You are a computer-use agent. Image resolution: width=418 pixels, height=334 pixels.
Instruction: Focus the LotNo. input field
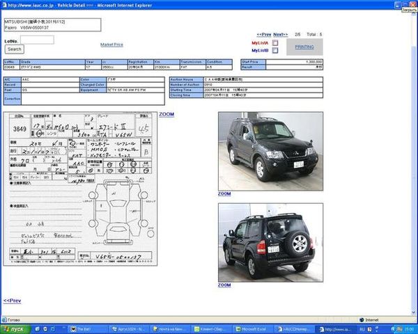pos(38,40)
